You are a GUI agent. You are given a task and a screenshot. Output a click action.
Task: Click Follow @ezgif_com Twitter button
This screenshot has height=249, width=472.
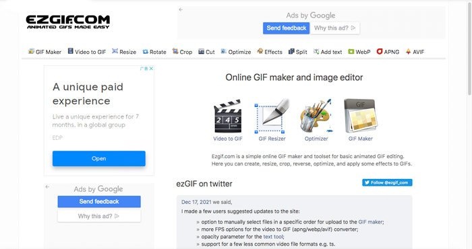point(387,182)
